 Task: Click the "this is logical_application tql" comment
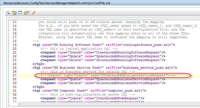[79, 49]
